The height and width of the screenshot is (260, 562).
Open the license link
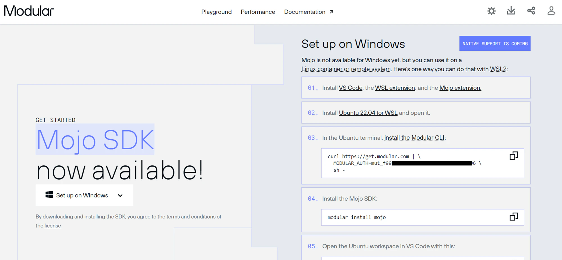(53, 226)
